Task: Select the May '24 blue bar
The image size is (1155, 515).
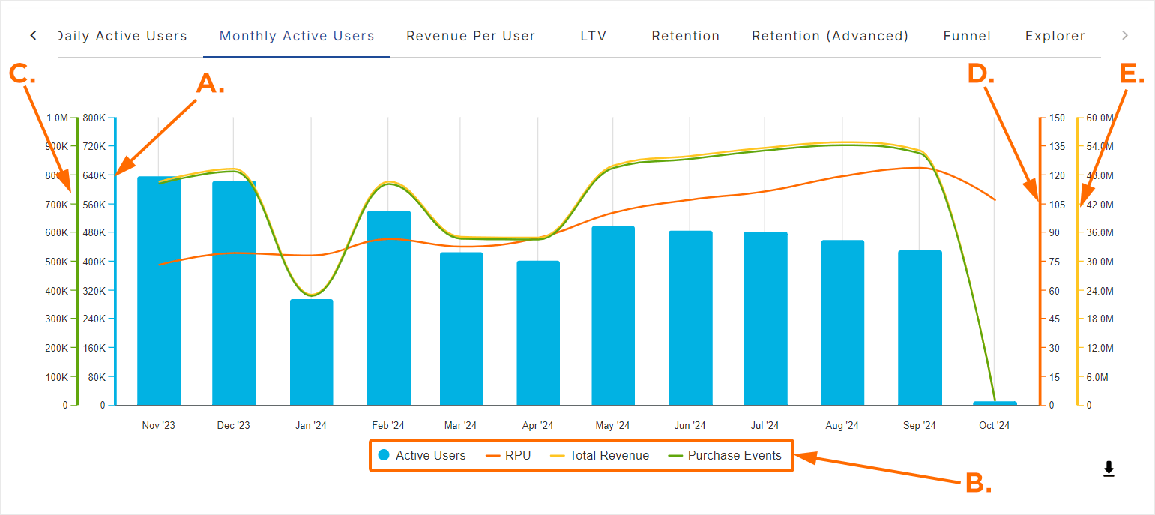Action: [x=613, y=315]
